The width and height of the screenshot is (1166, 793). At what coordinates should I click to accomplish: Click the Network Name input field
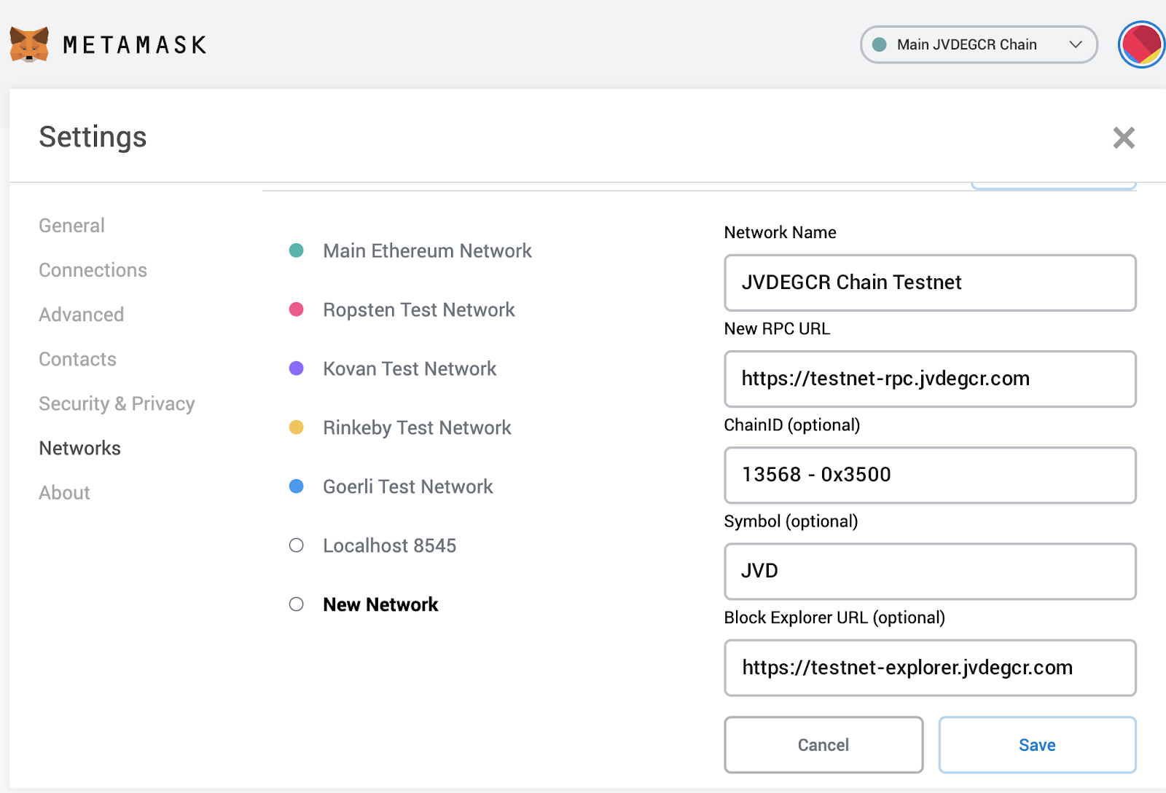tap(929, 283)
